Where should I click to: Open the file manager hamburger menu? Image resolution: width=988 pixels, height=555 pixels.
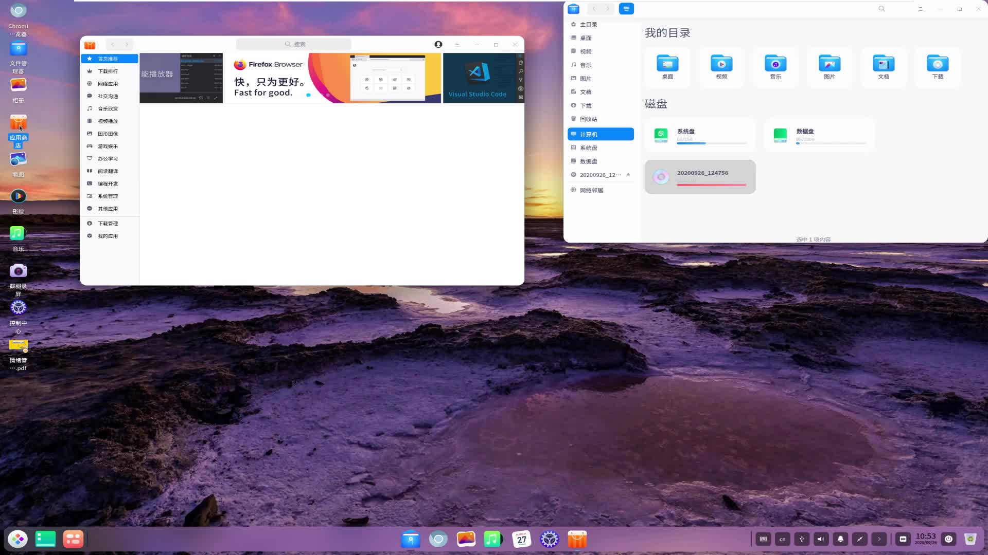pyautogui.click(x=921, y=9)
